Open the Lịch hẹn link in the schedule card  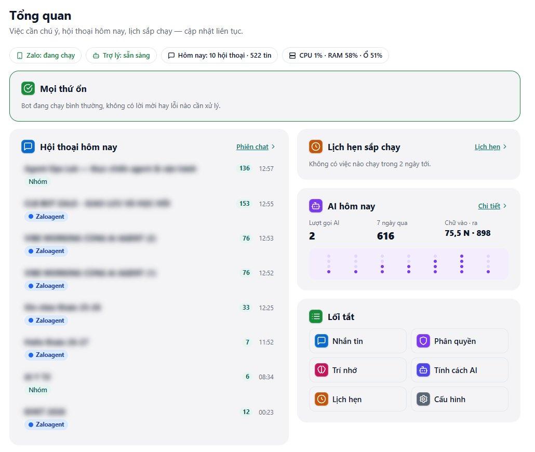(x=487, y=147)
